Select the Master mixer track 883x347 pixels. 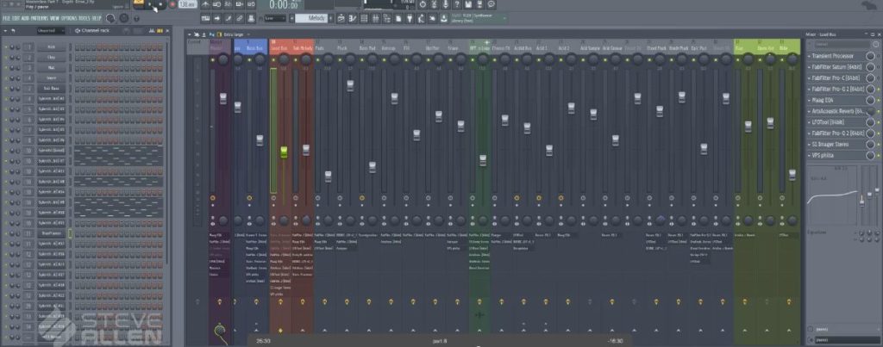coord(218,48)
